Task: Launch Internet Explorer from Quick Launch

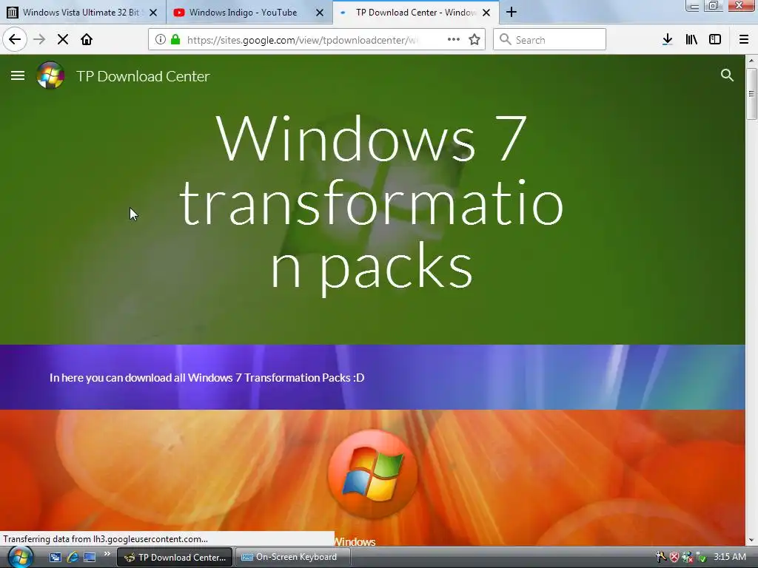Action: pyautogui.click(x=73, y=558)
